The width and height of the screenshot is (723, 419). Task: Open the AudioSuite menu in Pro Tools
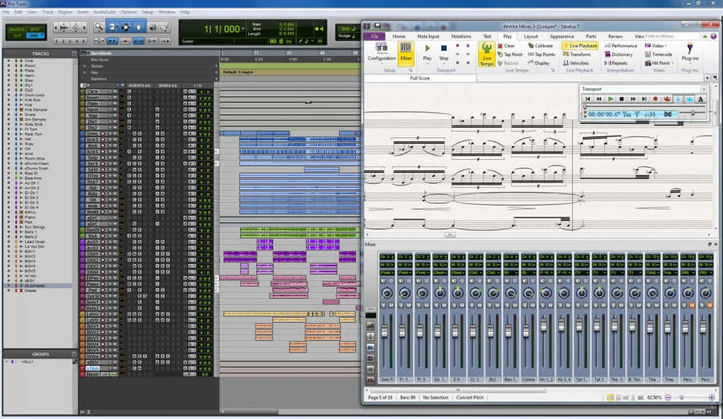[x=104, y=12]
